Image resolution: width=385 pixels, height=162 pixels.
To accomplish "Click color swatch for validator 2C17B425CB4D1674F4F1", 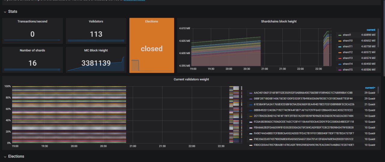I will [x=251, y=116].
